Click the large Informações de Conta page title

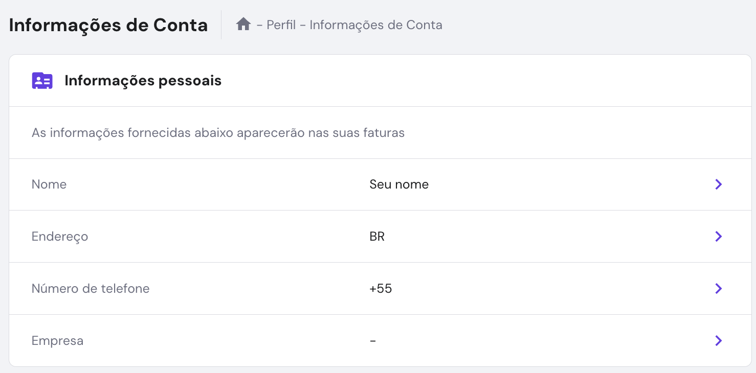click(108, 25)
